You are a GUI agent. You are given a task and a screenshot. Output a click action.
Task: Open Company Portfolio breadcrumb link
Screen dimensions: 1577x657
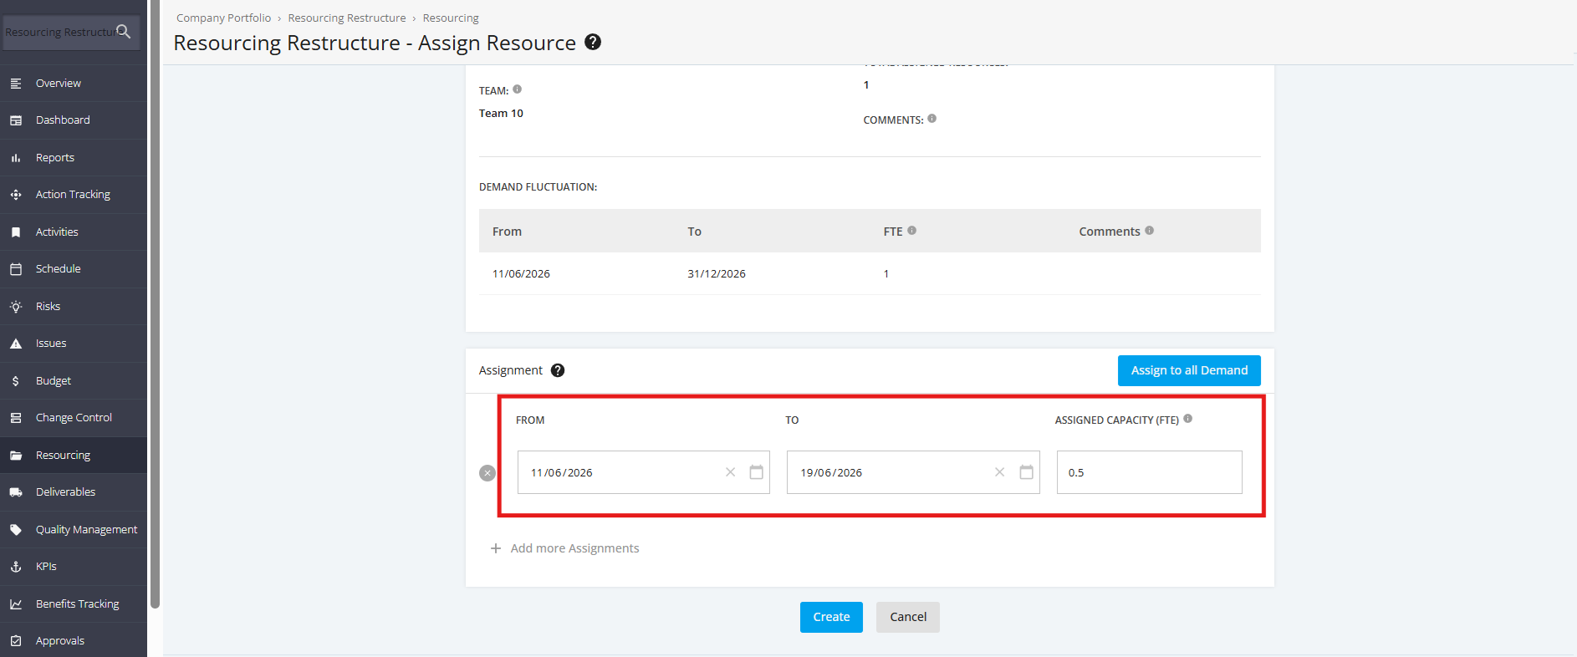point(224,18)
